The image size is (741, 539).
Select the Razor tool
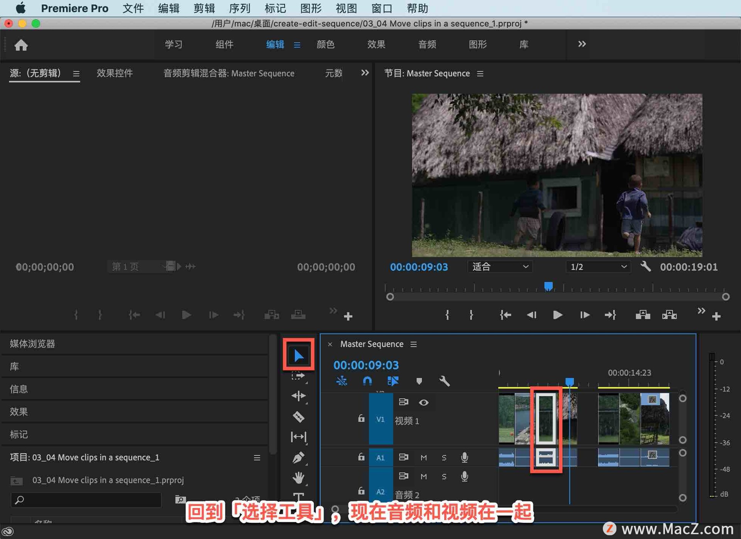[298, 417]
